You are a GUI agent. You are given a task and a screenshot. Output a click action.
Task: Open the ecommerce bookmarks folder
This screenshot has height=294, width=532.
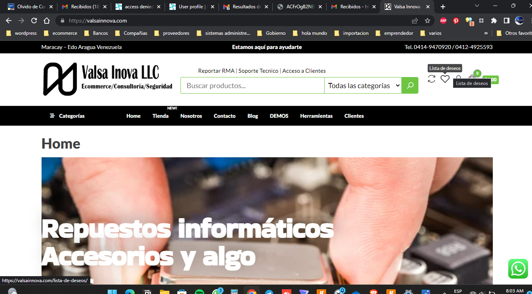coord(61,33)
